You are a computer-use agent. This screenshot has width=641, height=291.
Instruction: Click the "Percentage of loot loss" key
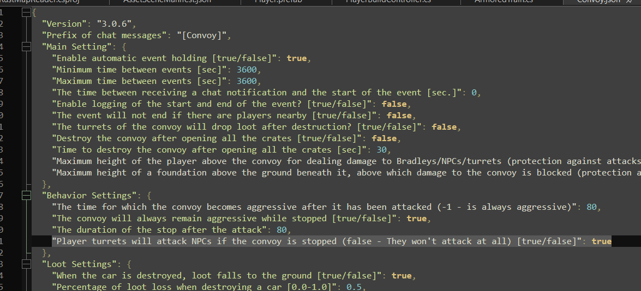click(194, 287)
